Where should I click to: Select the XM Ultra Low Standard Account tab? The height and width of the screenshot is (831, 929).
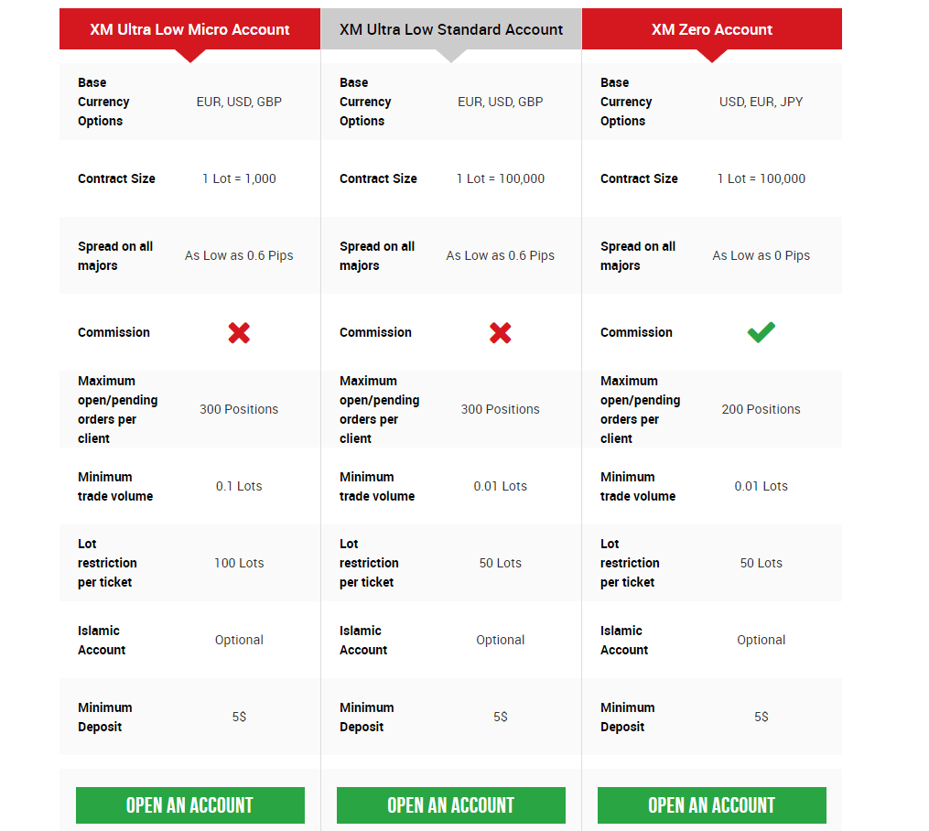tap(451, 29)
